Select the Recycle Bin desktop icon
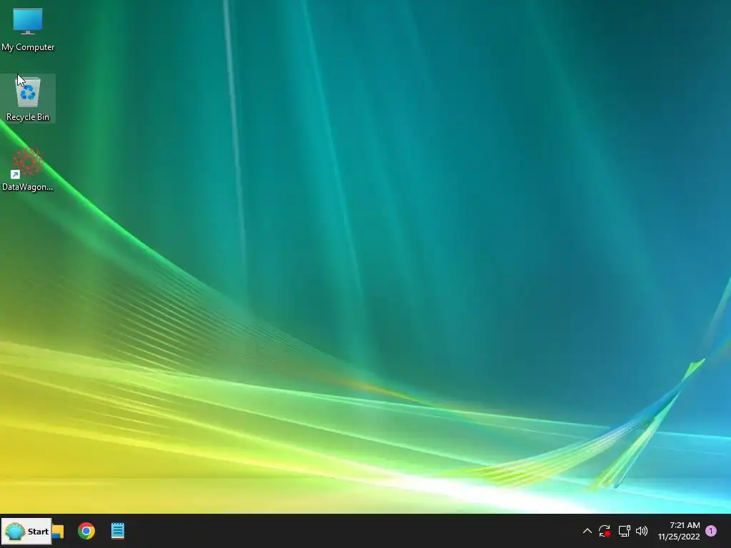 tap(28, 98)
